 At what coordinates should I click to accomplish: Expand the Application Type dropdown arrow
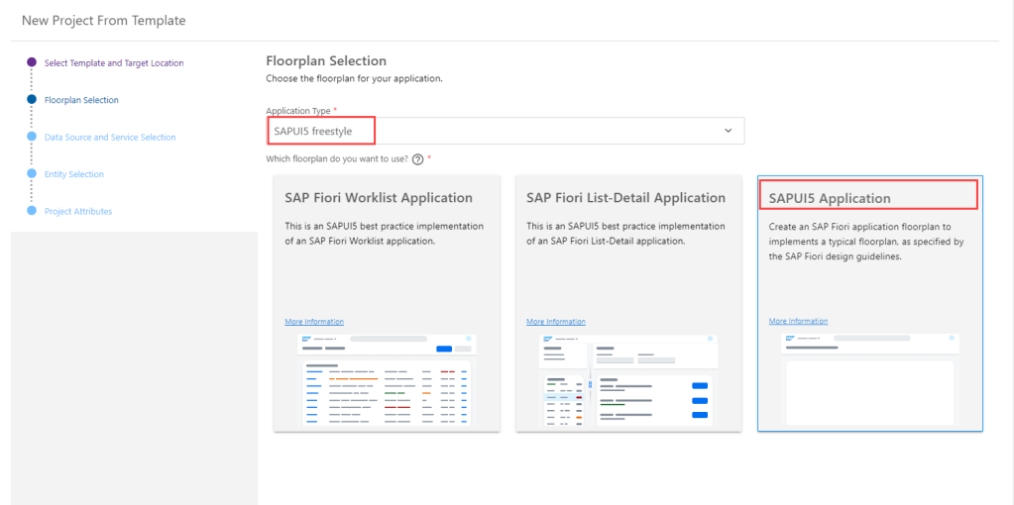(x=728, y=131)
